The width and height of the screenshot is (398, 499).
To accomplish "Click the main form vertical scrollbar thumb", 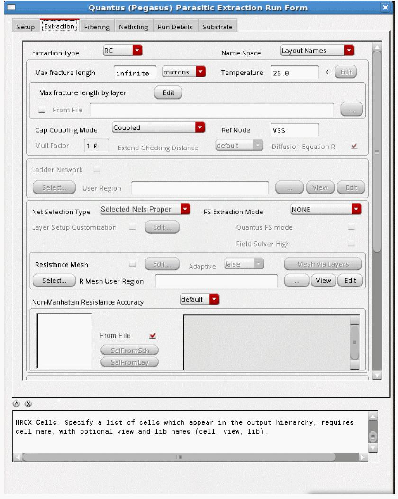I will 377,151.
